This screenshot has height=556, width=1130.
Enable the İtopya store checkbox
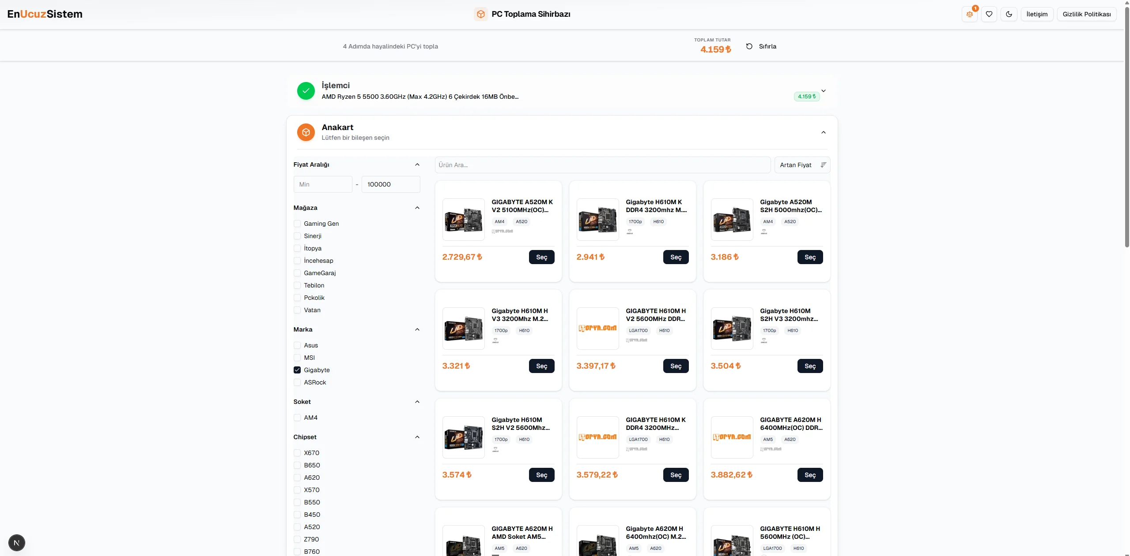click(x=297, y=248)
